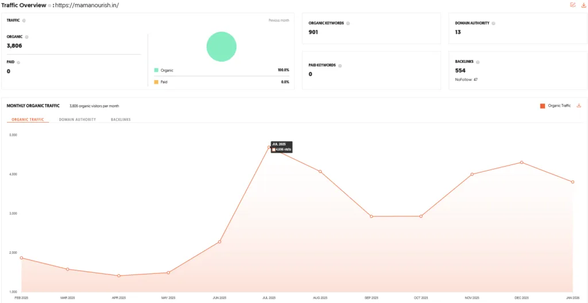Image resolution: width=588 pixels, height=303 pixels.
Task: Click the FEB 2025 data point
Action: 21,258
